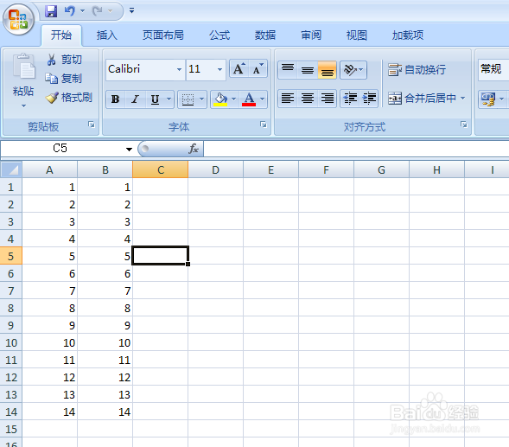
Task: Click 复制 to copy selection
Action: point(63,79)
